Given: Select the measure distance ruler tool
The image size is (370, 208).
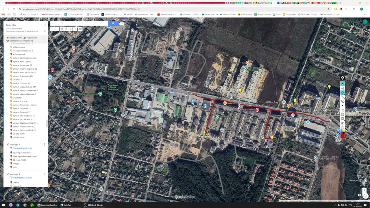Looking at the screenshot, I should (x=80, y=29).
